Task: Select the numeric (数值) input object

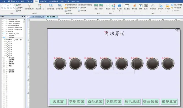Action: tap(96, 7)
